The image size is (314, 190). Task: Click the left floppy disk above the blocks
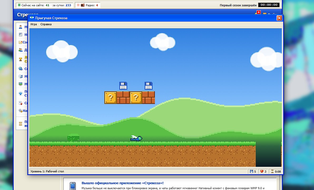click(x=123, y=86)
